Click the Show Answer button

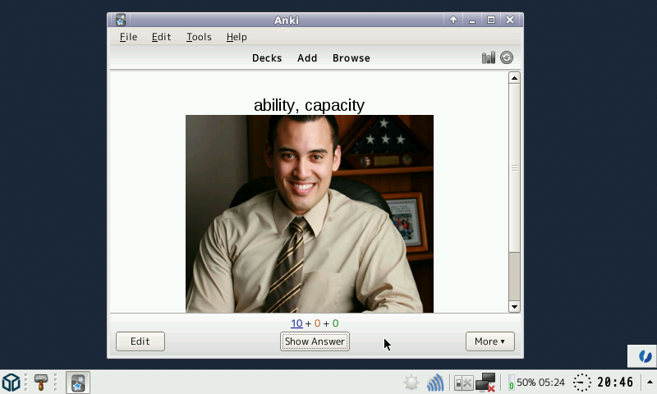315,341
